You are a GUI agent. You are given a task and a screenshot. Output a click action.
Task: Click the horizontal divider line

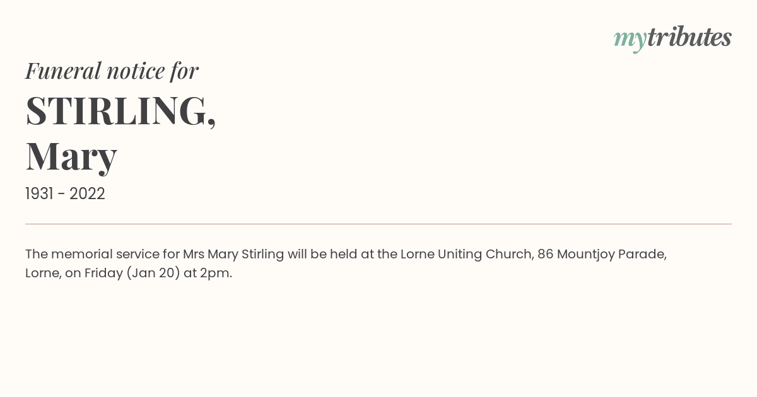click(x=378, y=224)
